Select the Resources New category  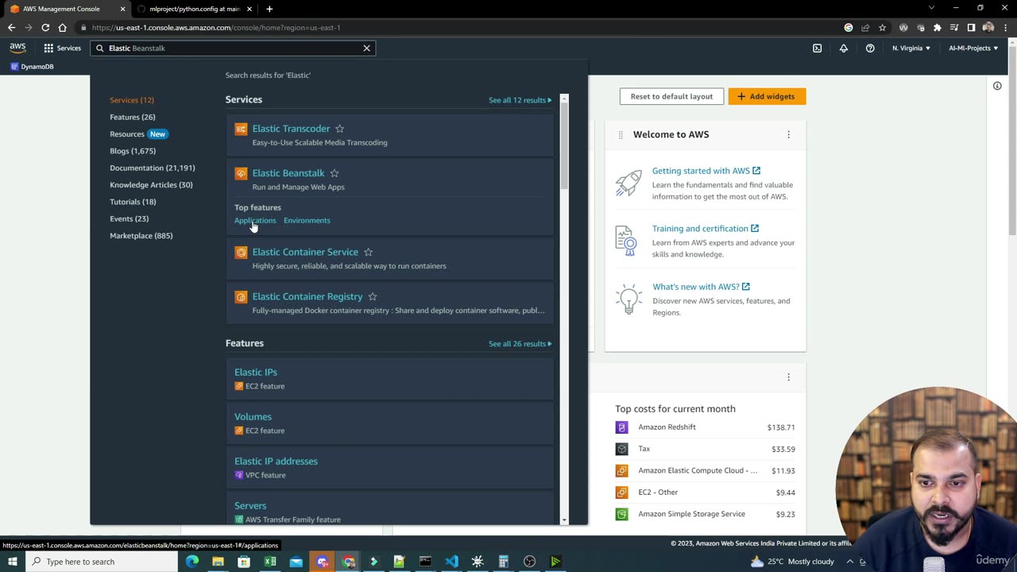138,134
